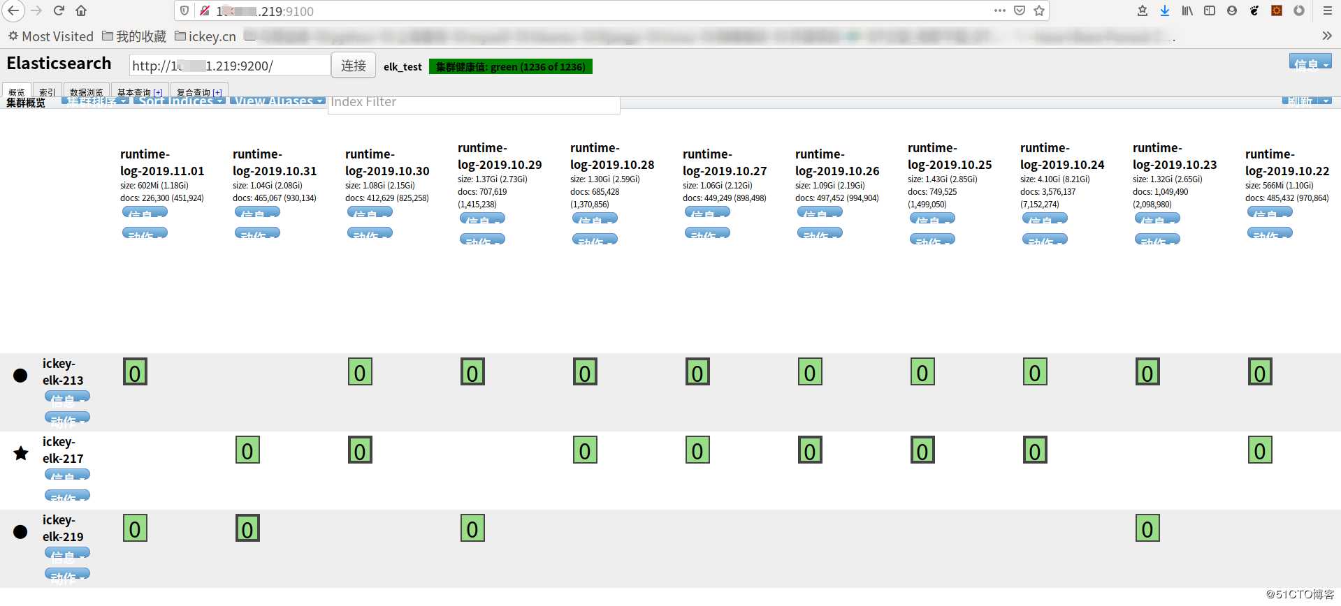Open 信息 dropdown for runtime-log-2019.10.24
1341x606 pixels.
click(1045, 219)
